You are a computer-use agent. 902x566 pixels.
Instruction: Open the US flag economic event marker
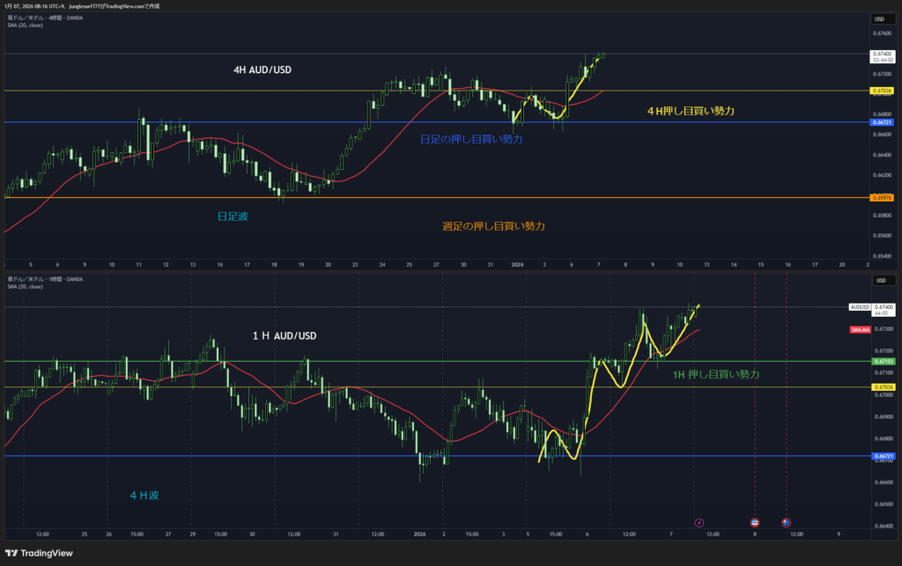(754, 522)
